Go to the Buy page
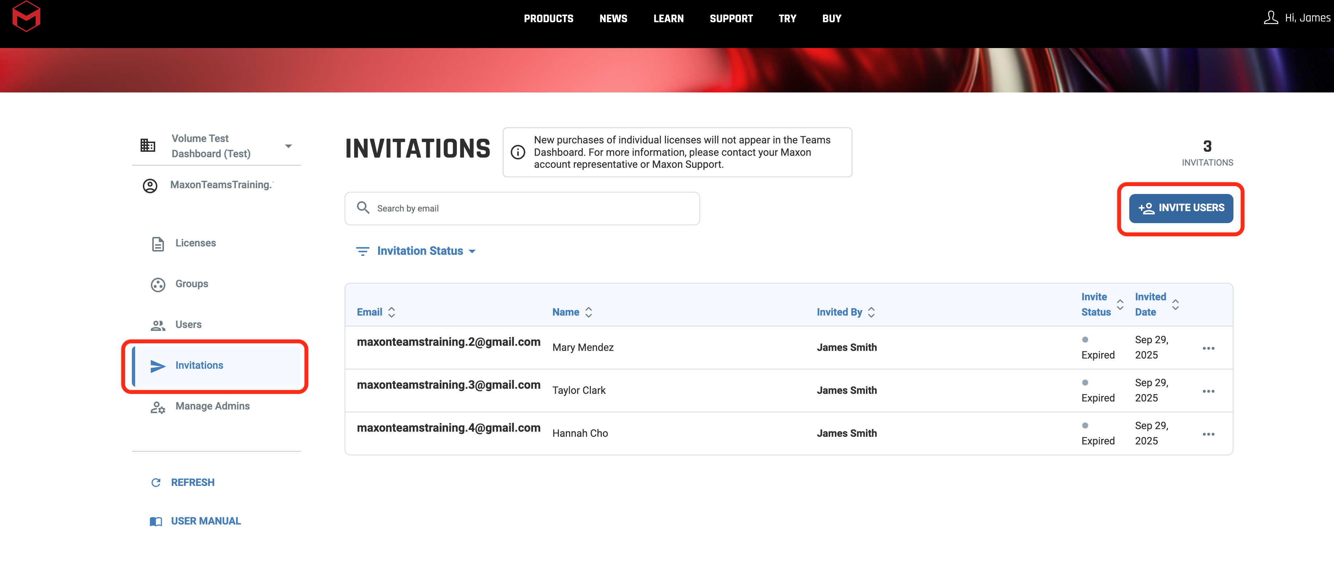 (x=832, y=19)
